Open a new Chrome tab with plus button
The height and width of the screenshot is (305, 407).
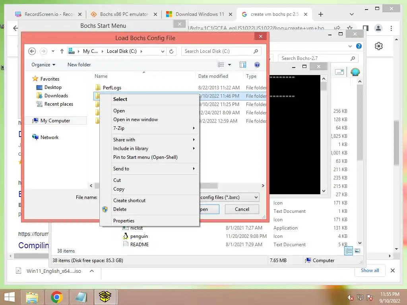pos(321,14)
